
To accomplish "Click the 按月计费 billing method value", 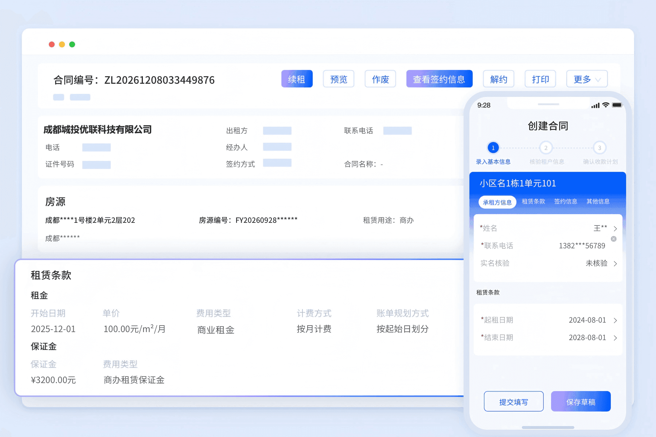I will [314, 329].
